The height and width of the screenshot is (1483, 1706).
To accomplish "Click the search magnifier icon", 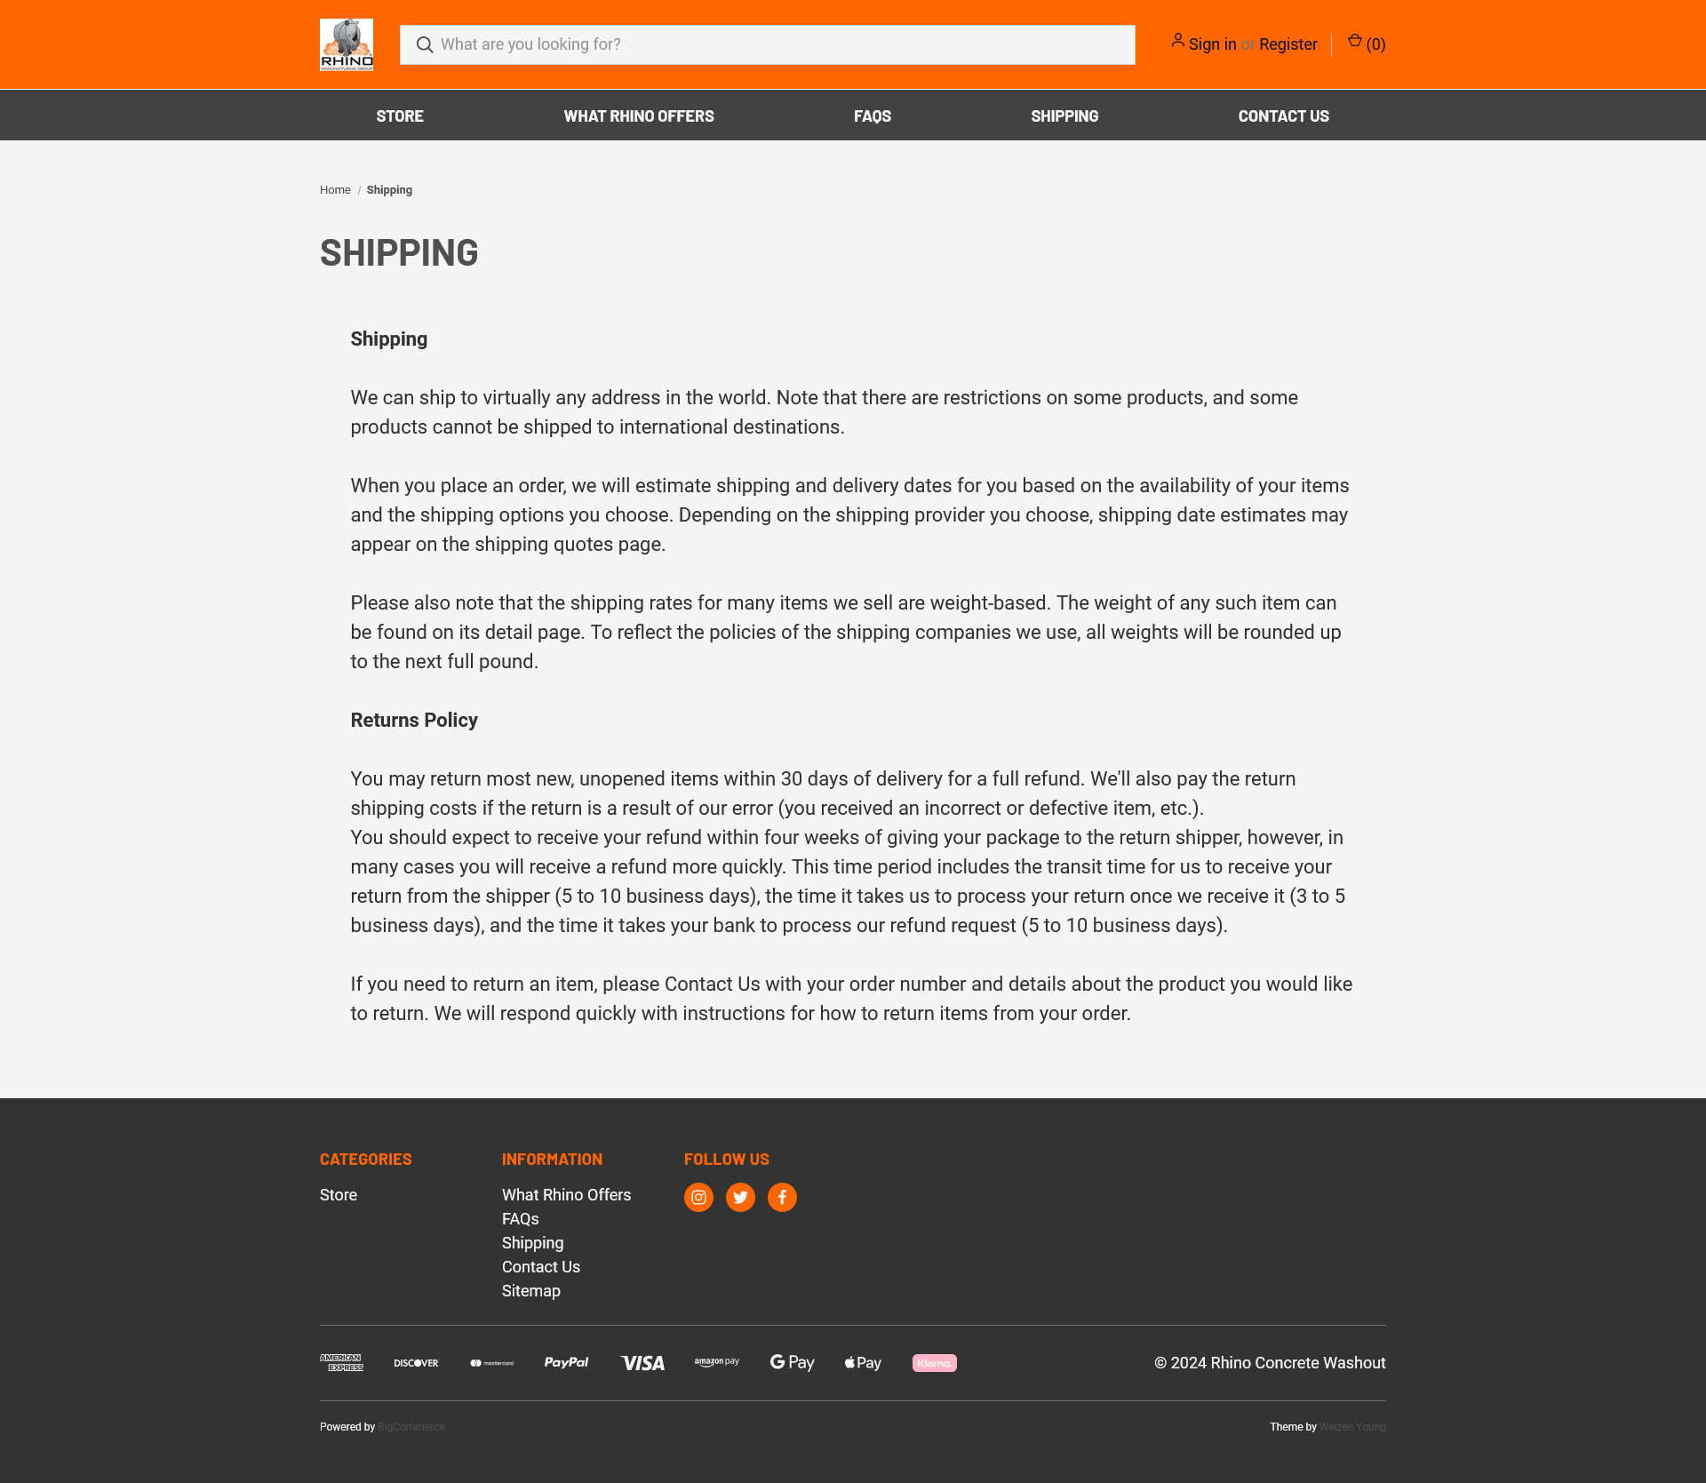I will (424, 44).
